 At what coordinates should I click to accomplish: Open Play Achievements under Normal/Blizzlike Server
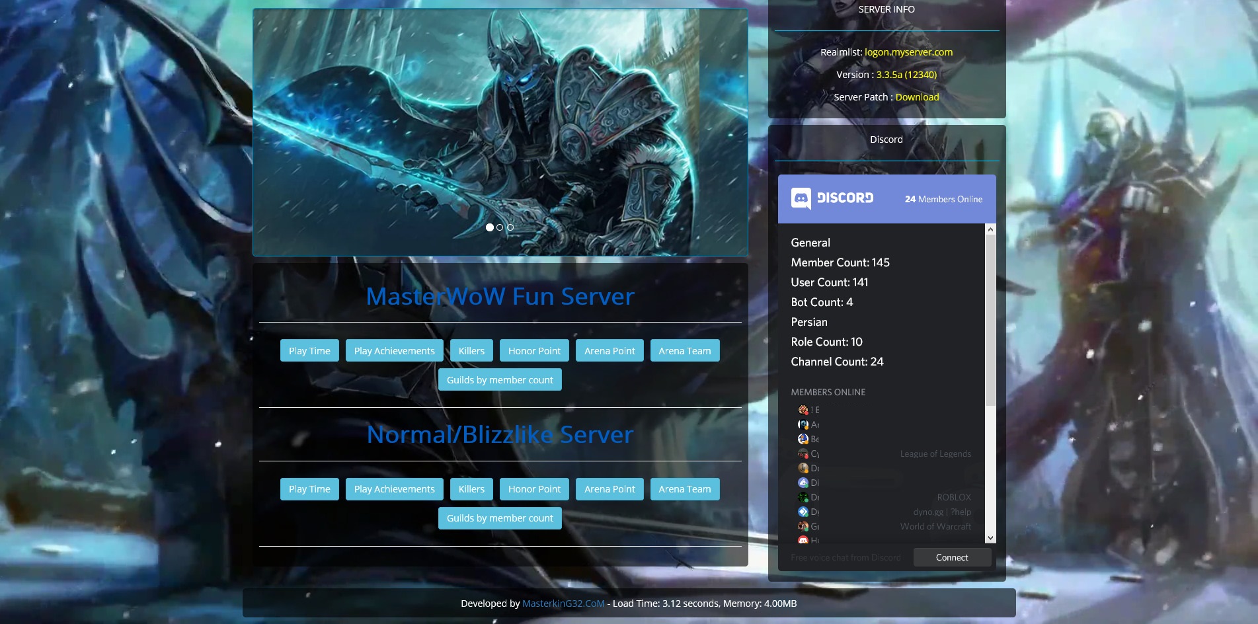coord(395,489)
